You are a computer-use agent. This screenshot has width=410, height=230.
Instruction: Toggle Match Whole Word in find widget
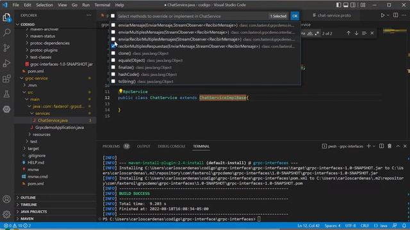(310, 33)
